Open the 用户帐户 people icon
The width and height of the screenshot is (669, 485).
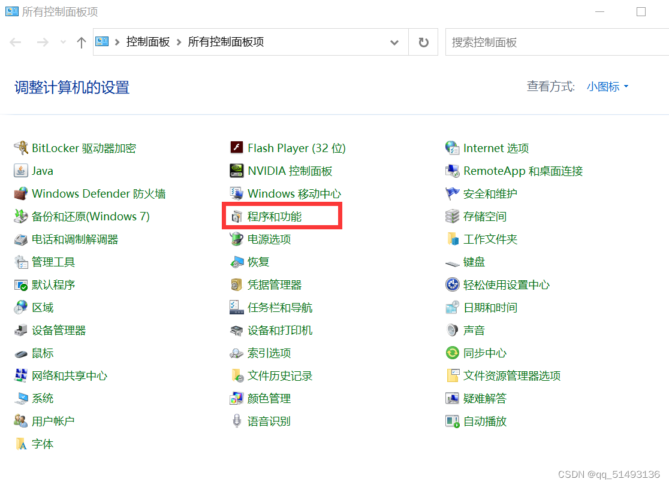pyautogui.click(x=21, y=421)
